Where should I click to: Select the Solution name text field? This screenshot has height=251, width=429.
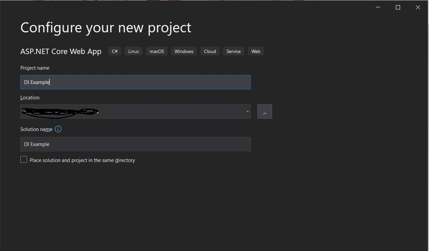[136, 144]
